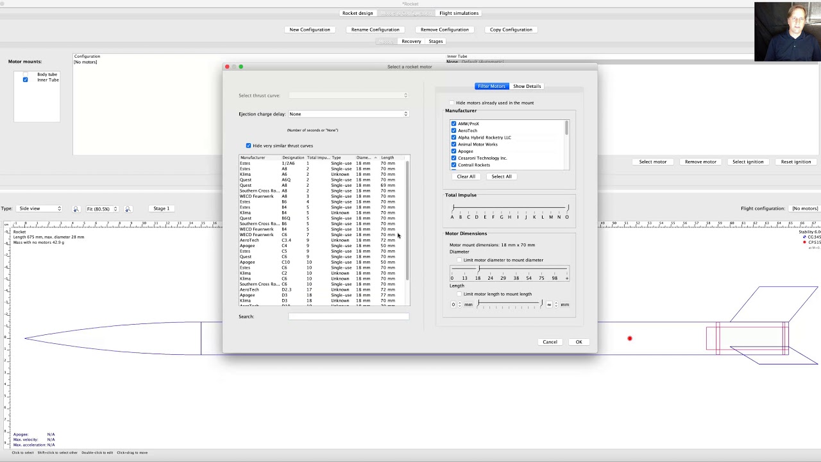Click the zoom out magnifier icon
Image resolution: width=821 pixels, height=462 pixels.
pos(76,209)
